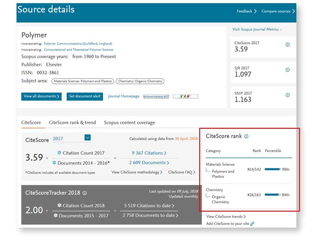Screen dimensions: 312x241
Task: Click the 30 April, 2018 date text
Action: (x=186, y=139)
